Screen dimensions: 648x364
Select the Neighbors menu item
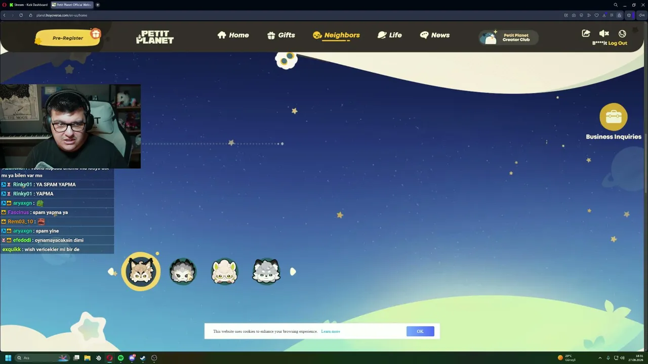click(336, 35)
